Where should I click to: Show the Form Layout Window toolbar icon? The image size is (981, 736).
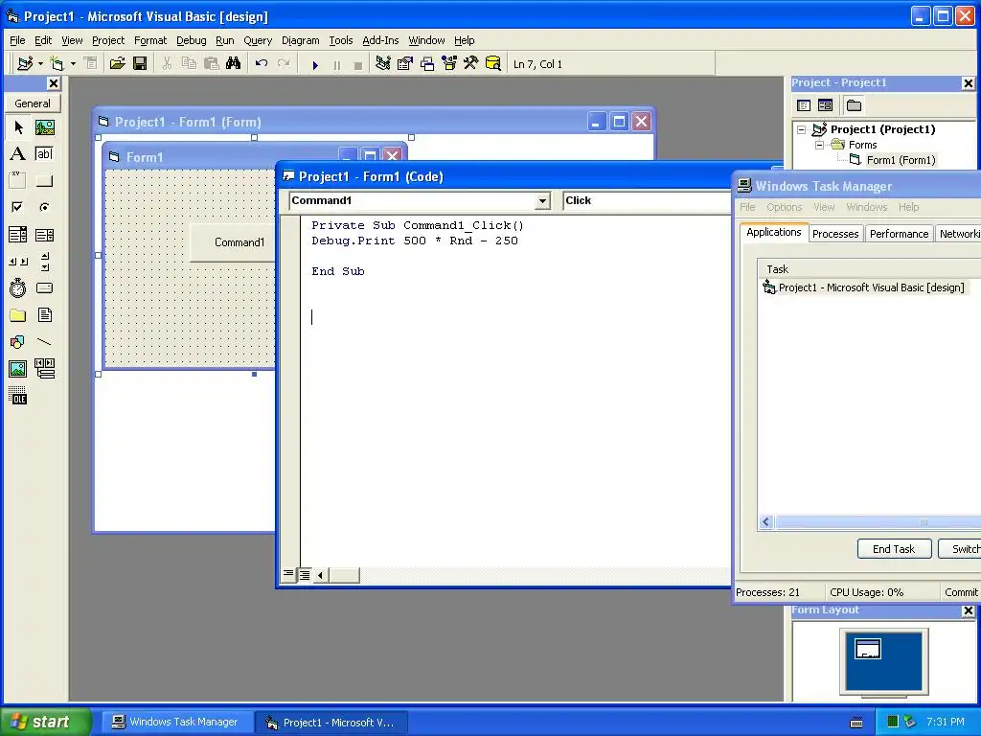coord(427,64)
